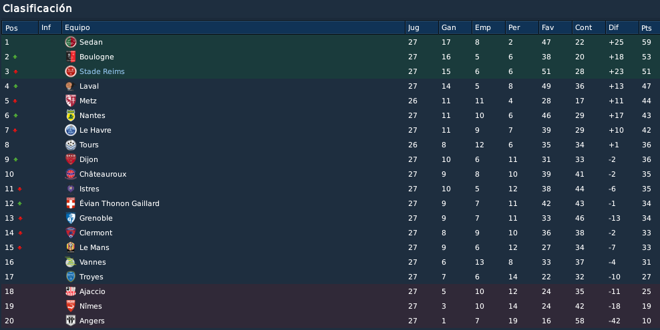Open the Stade Reims team link
The image size is (660, 330).
click(x=102, y=71)
